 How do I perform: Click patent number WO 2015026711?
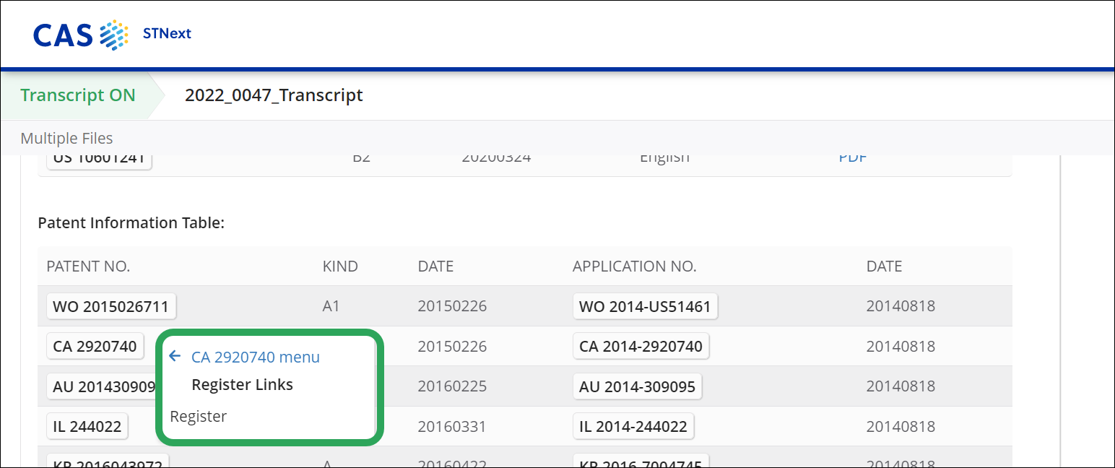point(110,306)
